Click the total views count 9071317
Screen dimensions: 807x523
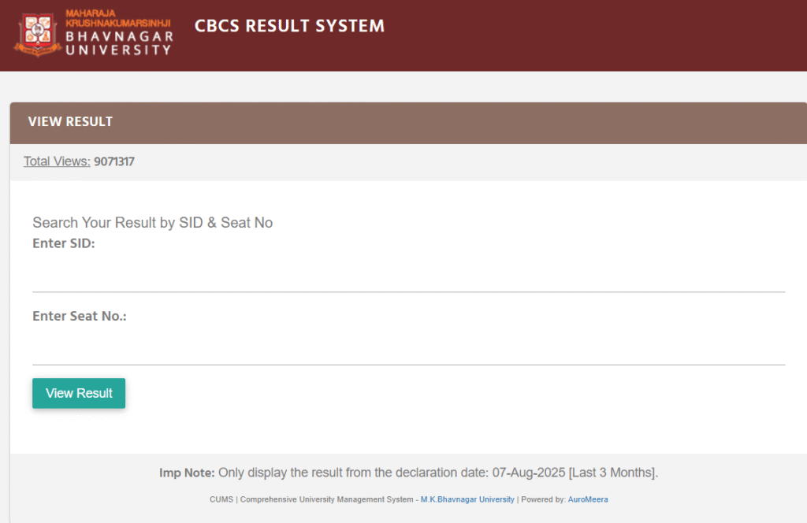(114, 161)
